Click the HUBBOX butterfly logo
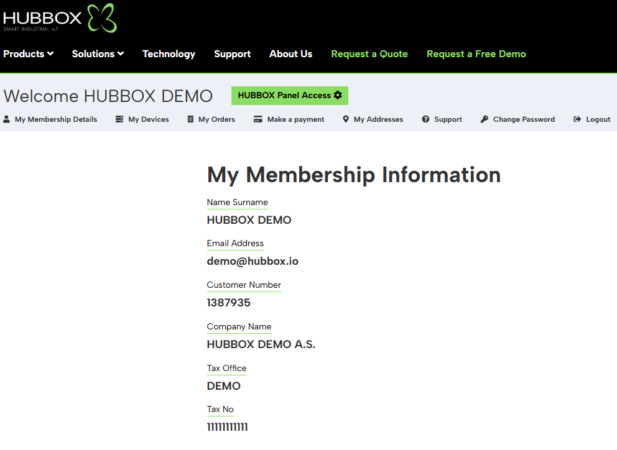Image resolution: width=617 pixels, height=450 pixels. coord(102,18)
